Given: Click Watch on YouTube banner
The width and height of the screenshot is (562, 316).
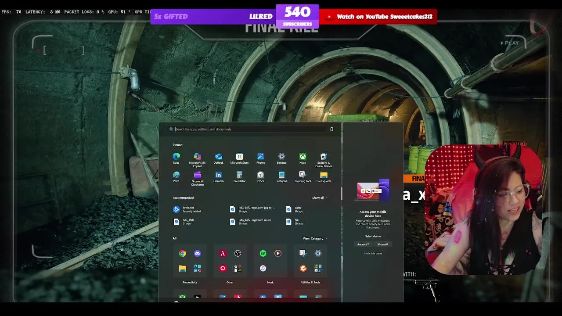Looking at the screenshot, I should coord(378,17).
